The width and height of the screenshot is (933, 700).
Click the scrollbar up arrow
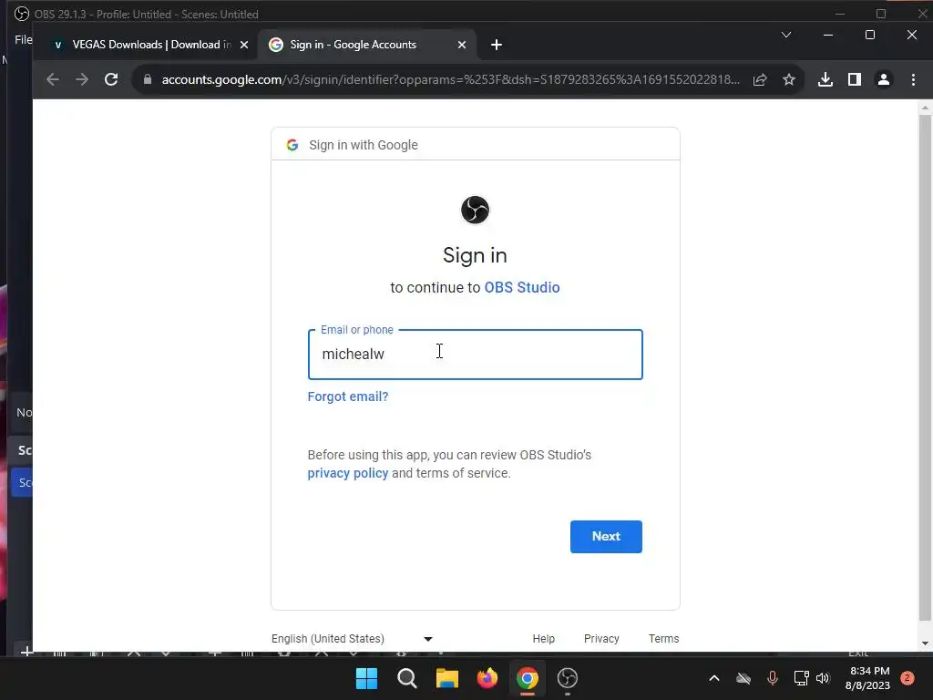coord(925,108)
